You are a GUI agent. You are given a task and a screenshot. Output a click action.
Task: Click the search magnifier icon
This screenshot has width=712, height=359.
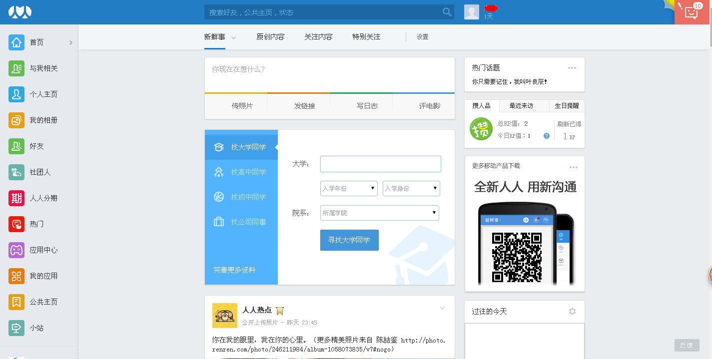click(x=446, y=12)
